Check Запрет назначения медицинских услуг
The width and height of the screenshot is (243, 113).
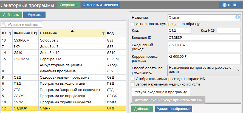point(133,84)
